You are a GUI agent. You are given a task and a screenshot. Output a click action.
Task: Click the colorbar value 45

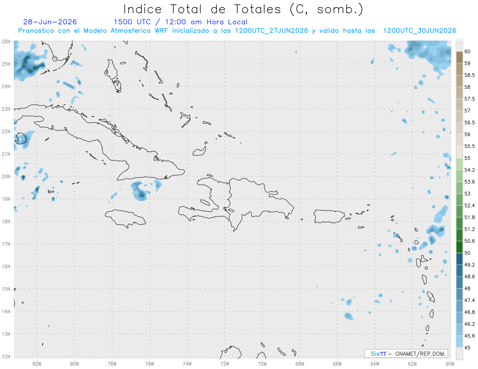468,348
